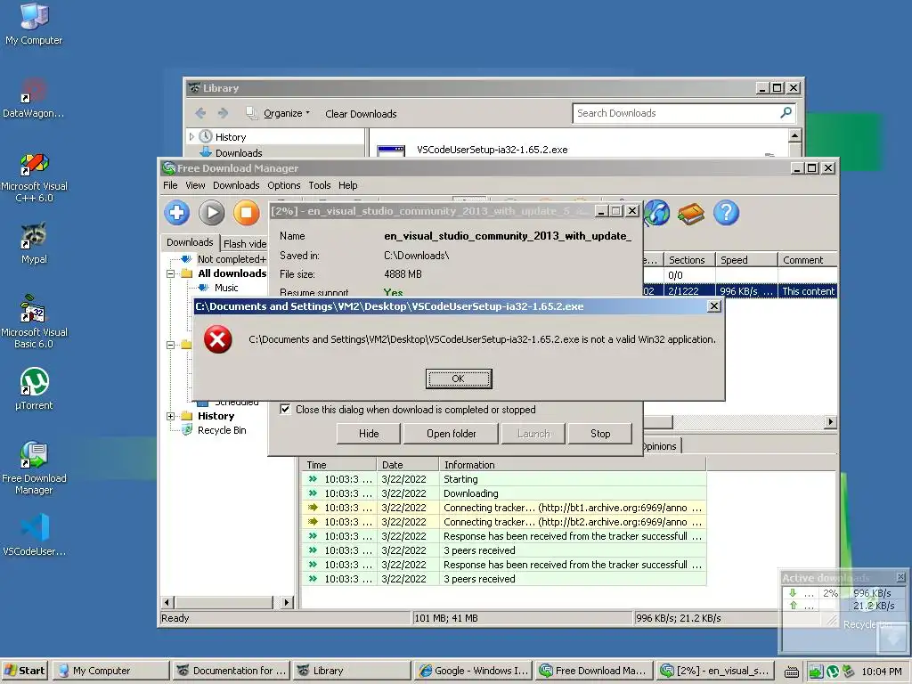Expand the History node in FDM tree

pyautogui.click(x=170, y=416)
